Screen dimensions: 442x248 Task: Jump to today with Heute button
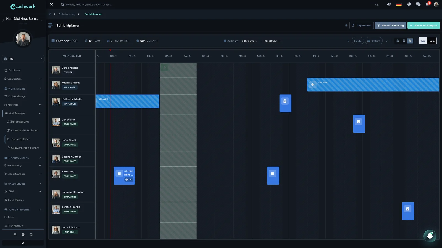pos(358,41)
